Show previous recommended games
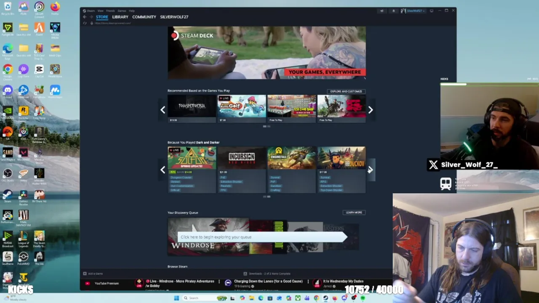This screenshot has width=539, height=303. (163, 110)
